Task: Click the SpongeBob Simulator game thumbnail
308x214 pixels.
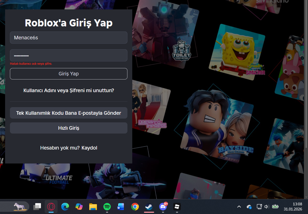Action: (237, 52)
